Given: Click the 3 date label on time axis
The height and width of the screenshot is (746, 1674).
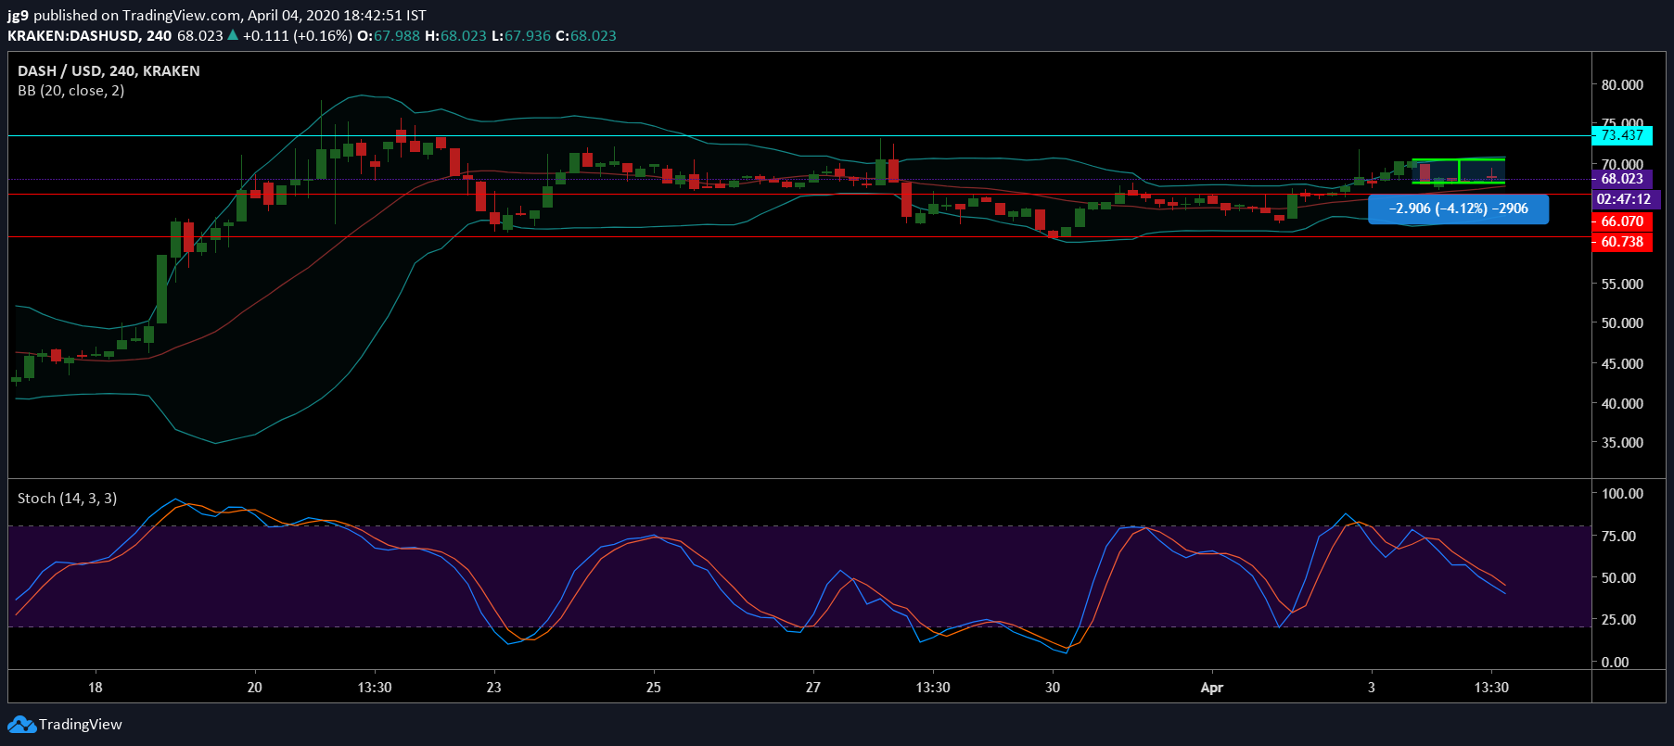Looking at the screenshot, I should (1372, 688).
